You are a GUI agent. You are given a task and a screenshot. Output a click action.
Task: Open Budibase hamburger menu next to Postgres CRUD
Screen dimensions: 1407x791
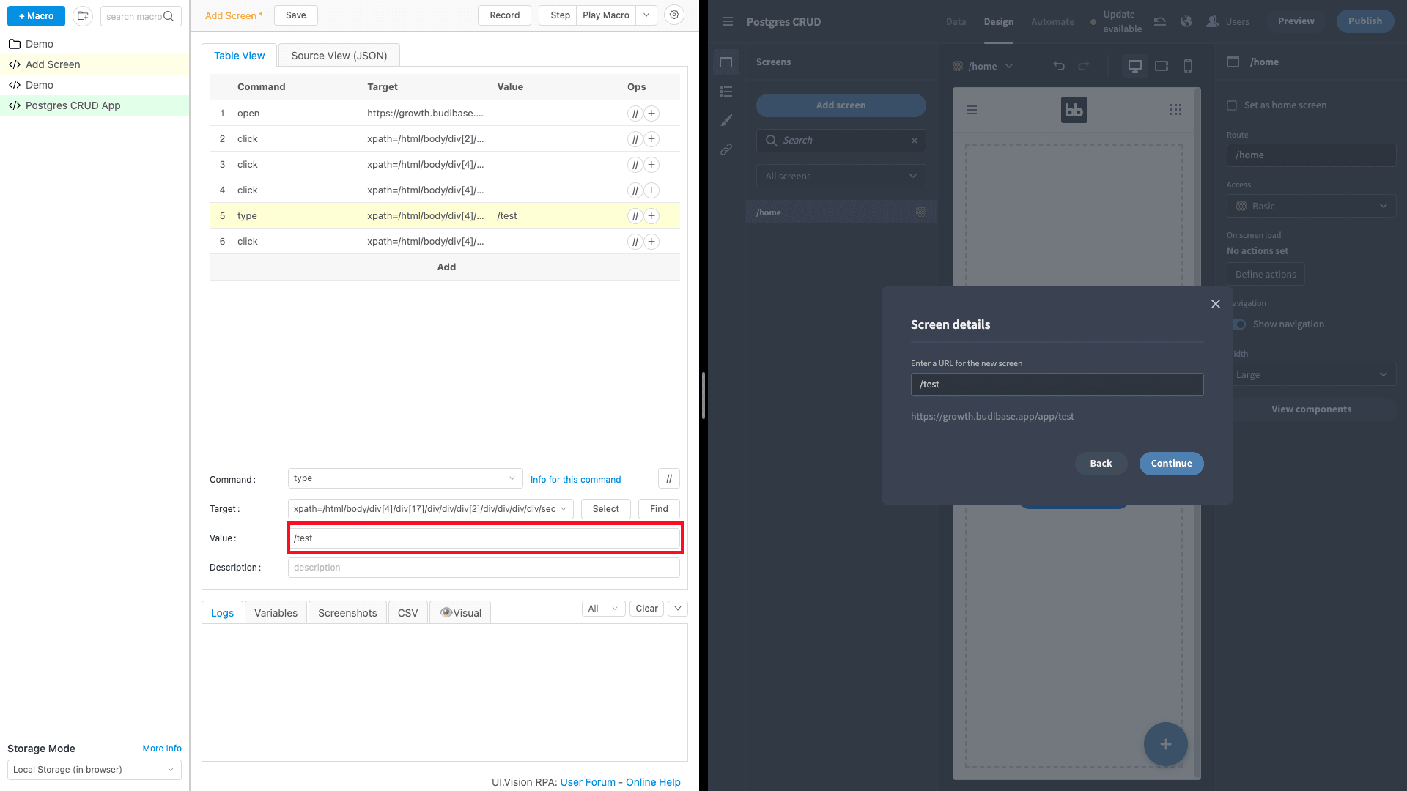(x=727, y=21)
